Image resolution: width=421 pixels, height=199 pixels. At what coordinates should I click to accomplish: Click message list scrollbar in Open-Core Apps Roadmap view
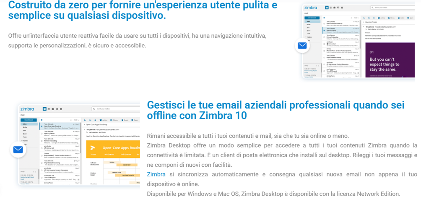(81, 138)
